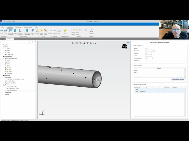This screenshot has width=189, height=141.
Task: Toggle End Condition Solids visibility
Action: pos(71,30)
